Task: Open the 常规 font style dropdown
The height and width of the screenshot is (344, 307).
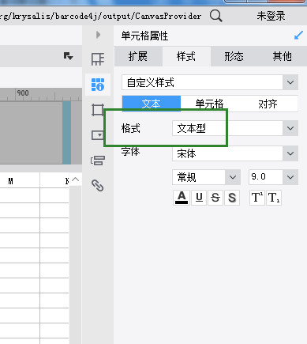Action: (206, 177)
